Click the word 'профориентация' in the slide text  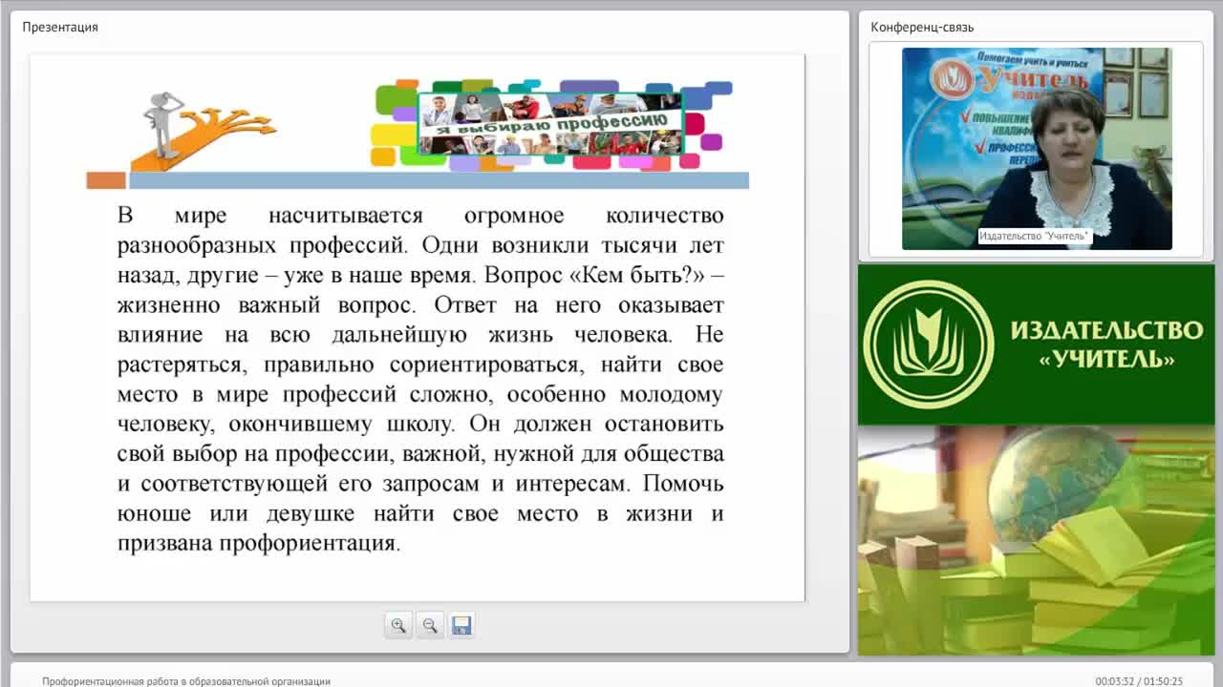click(x=308, y=544)
